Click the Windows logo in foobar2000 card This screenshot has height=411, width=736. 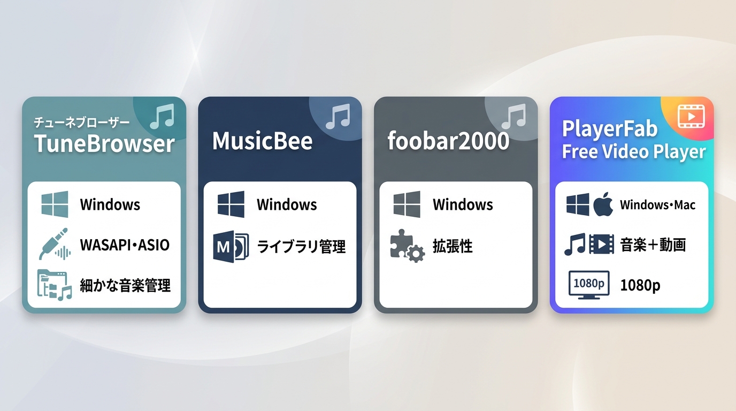tap(407, 204)
